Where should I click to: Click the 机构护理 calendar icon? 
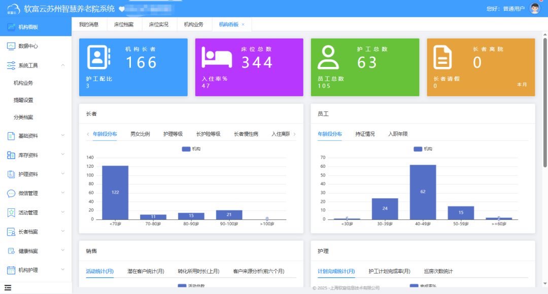[x=11, y=270]
